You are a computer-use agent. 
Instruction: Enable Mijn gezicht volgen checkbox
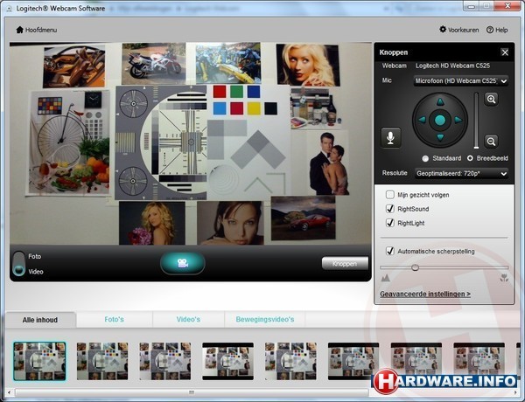pos(390,194)
